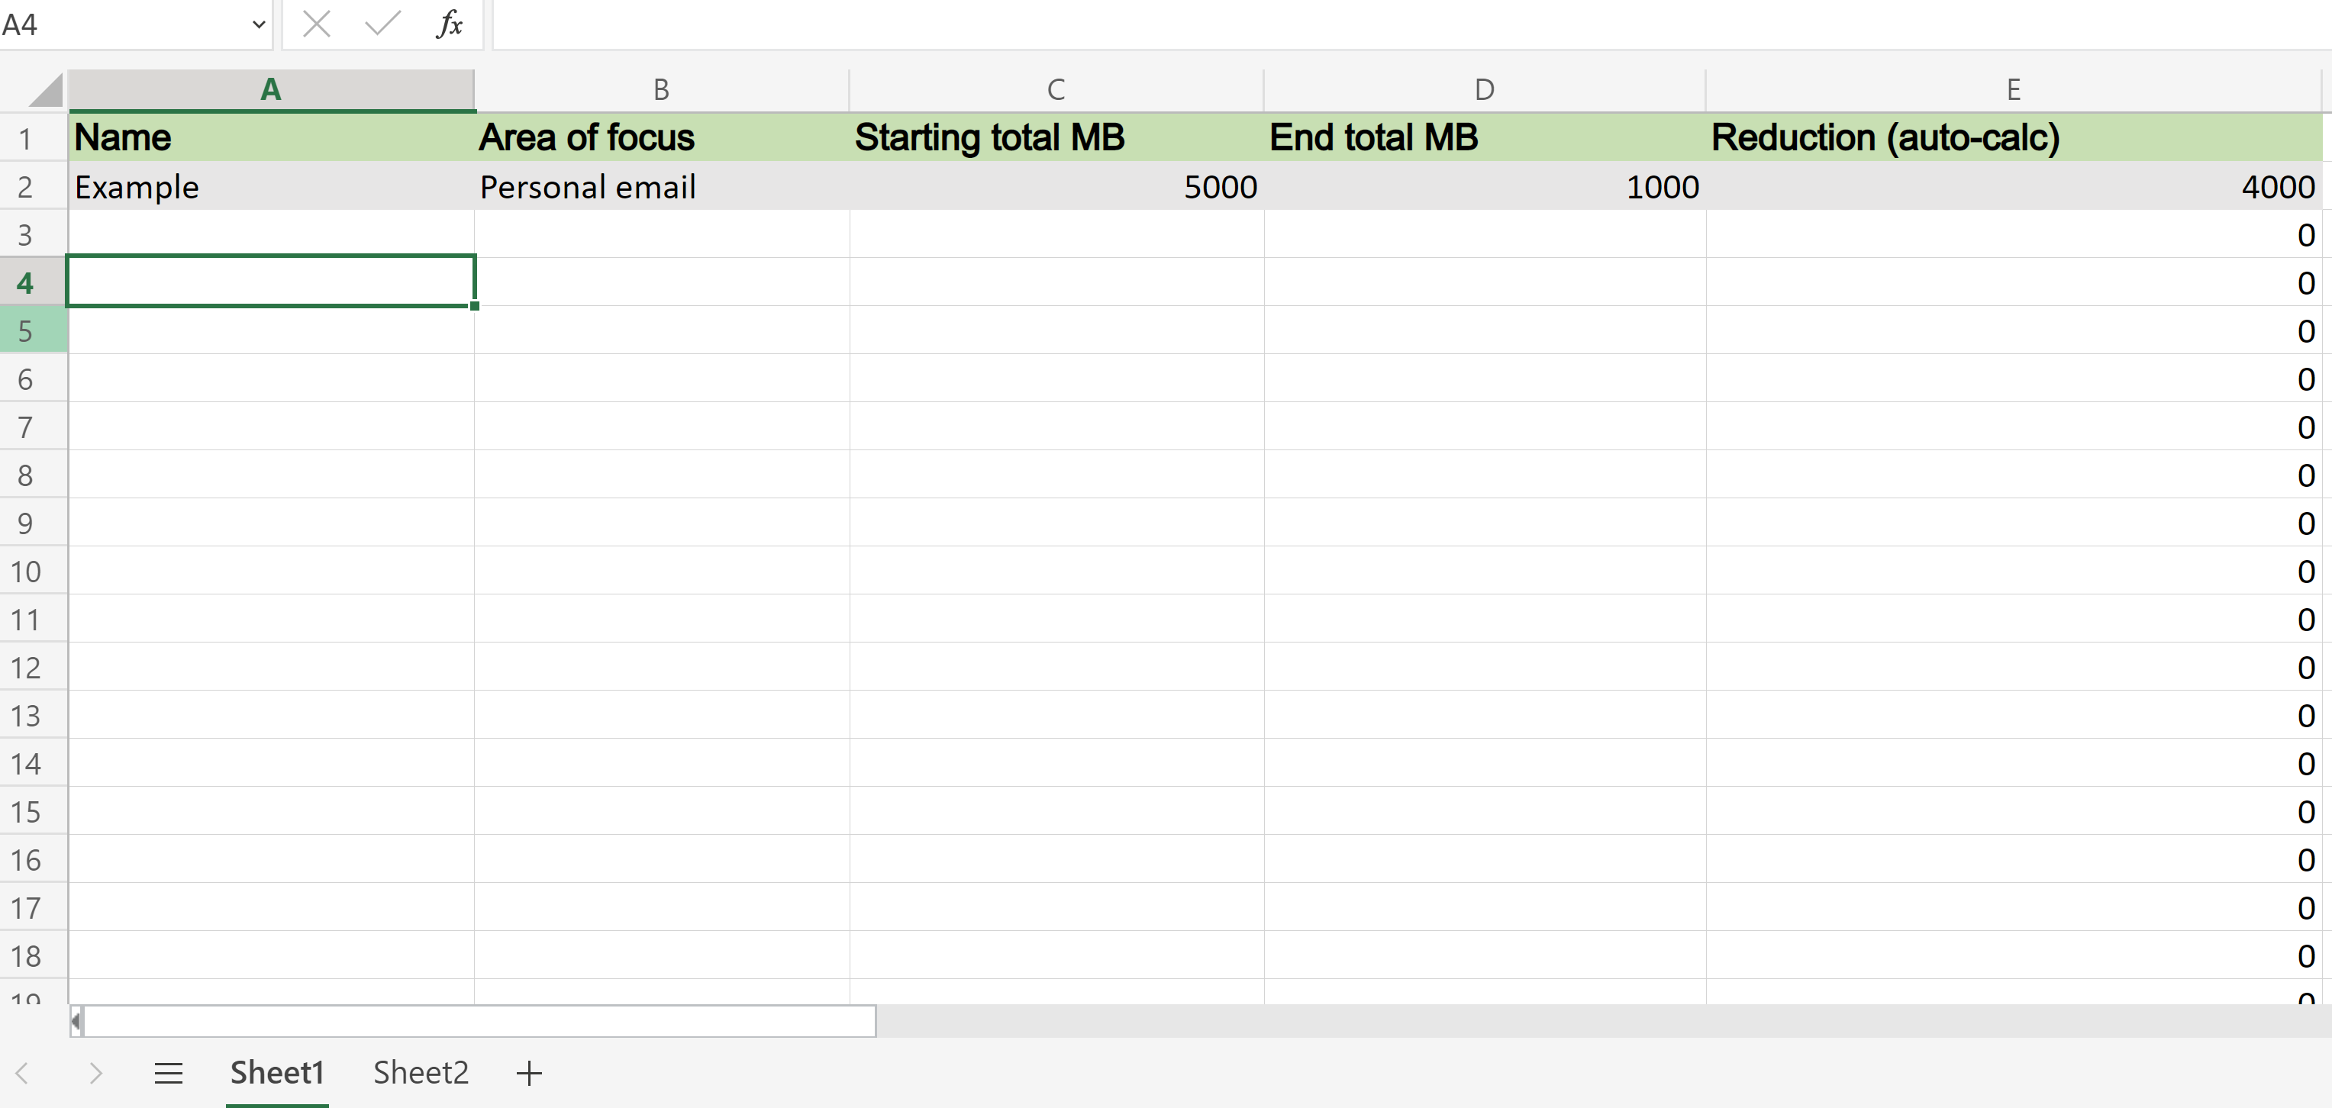Select column E header
Screen dimensions: 2332x1108
point(2014,89)
